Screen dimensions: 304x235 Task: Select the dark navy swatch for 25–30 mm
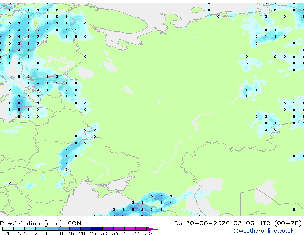pos(97,229)
